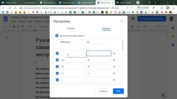Delete the row below the arrow substitution
Screen dimensions: 177x99
(x=114, y=80)
